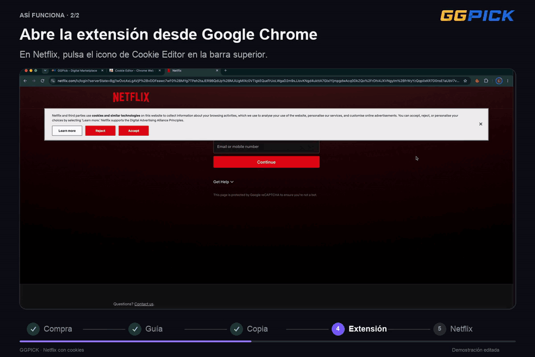Click the 'Demostración editada' text
This screenshot has width=535, height=357.
(x=476, y=350)
